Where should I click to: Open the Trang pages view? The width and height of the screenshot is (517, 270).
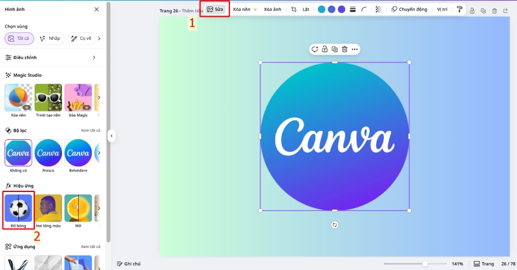(483, 264)
